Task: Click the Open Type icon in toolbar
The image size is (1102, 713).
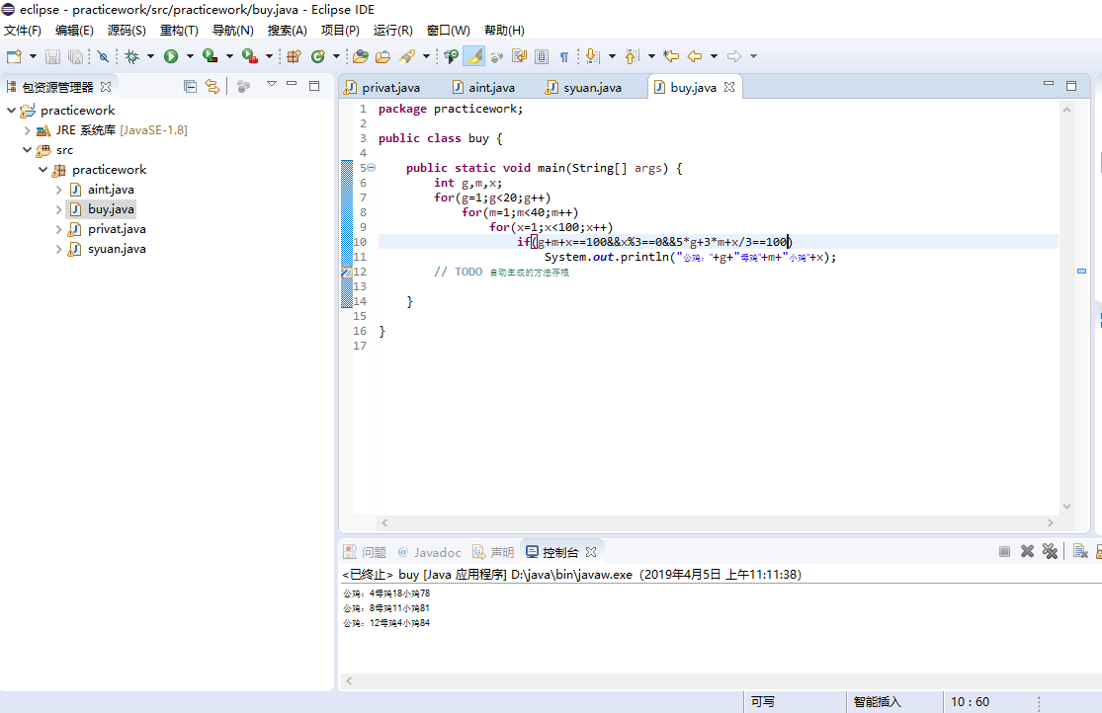Action: click(x=361, y=57)
